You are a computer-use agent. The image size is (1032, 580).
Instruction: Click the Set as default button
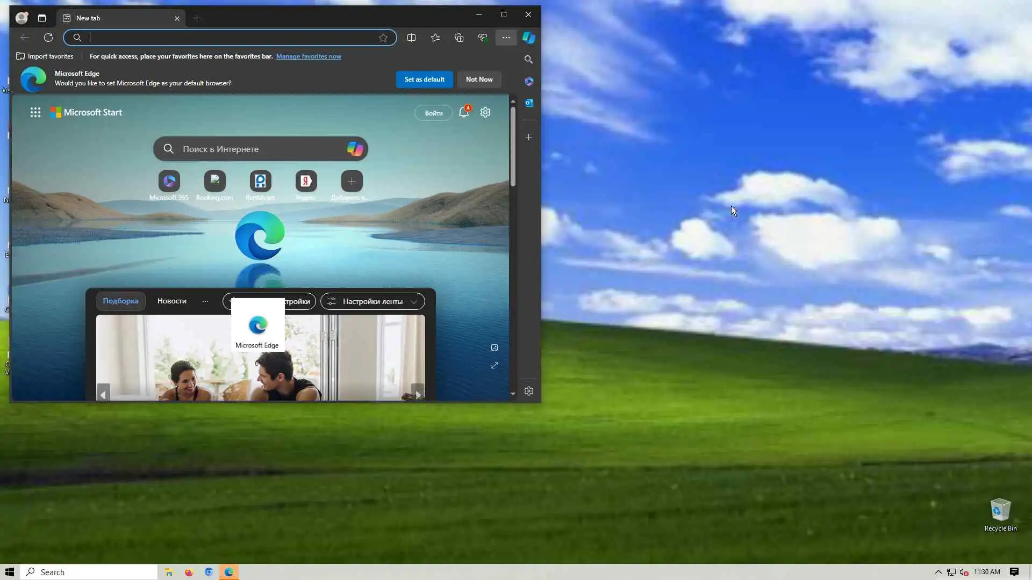tap(424, 79)
